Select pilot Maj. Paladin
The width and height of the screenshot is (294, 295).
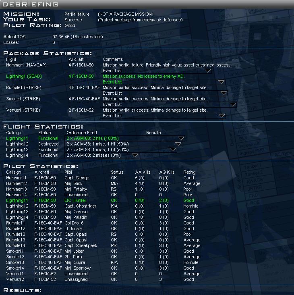(76, 218)
